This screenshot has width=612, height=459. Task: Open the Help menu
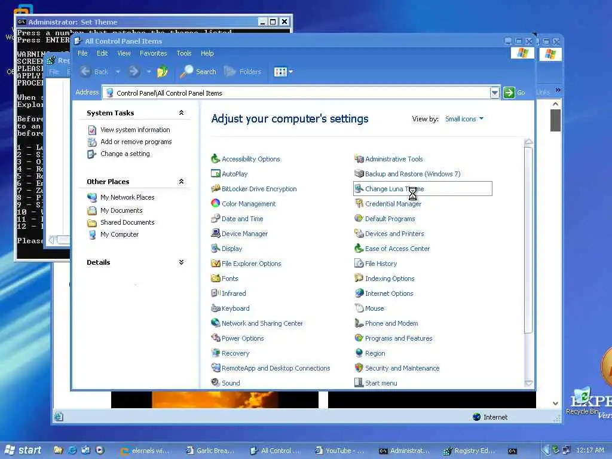207,53
